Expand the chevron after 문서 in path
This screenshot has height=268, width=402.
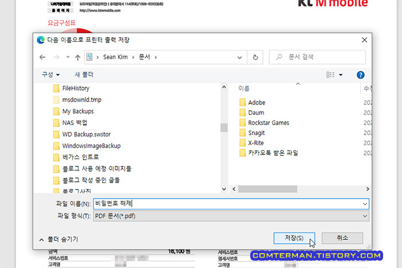156,57
